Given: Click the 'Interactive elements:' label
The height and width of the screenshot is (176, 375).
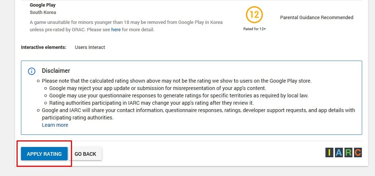Looking at the screenshot, I should pos(44,47).
